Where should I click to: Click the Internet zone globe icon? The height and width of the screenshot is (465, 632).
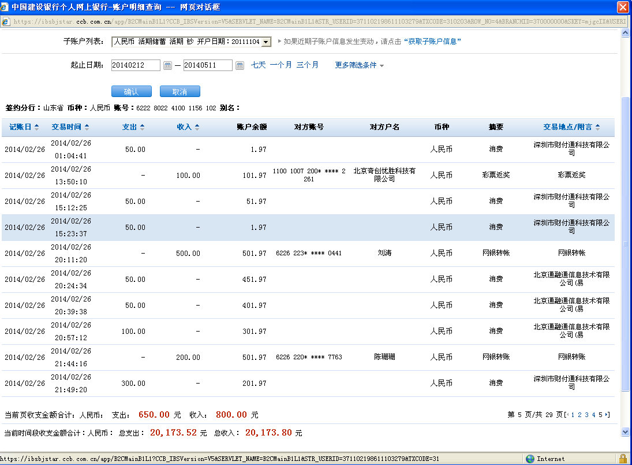point(530,459)
